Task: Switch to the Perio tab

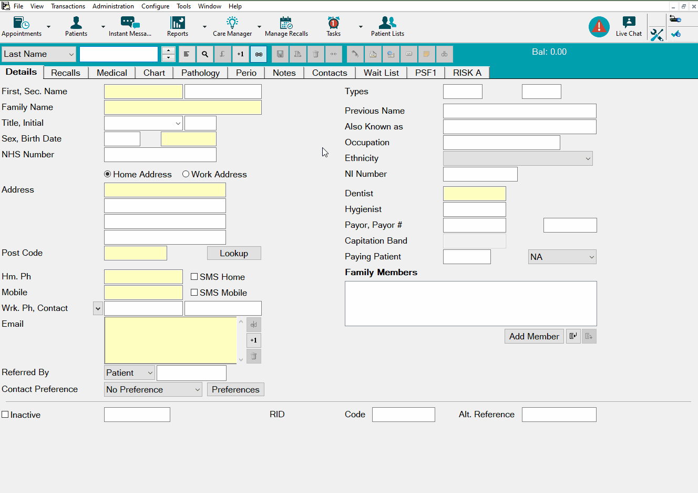Action: tap(246, 73)
